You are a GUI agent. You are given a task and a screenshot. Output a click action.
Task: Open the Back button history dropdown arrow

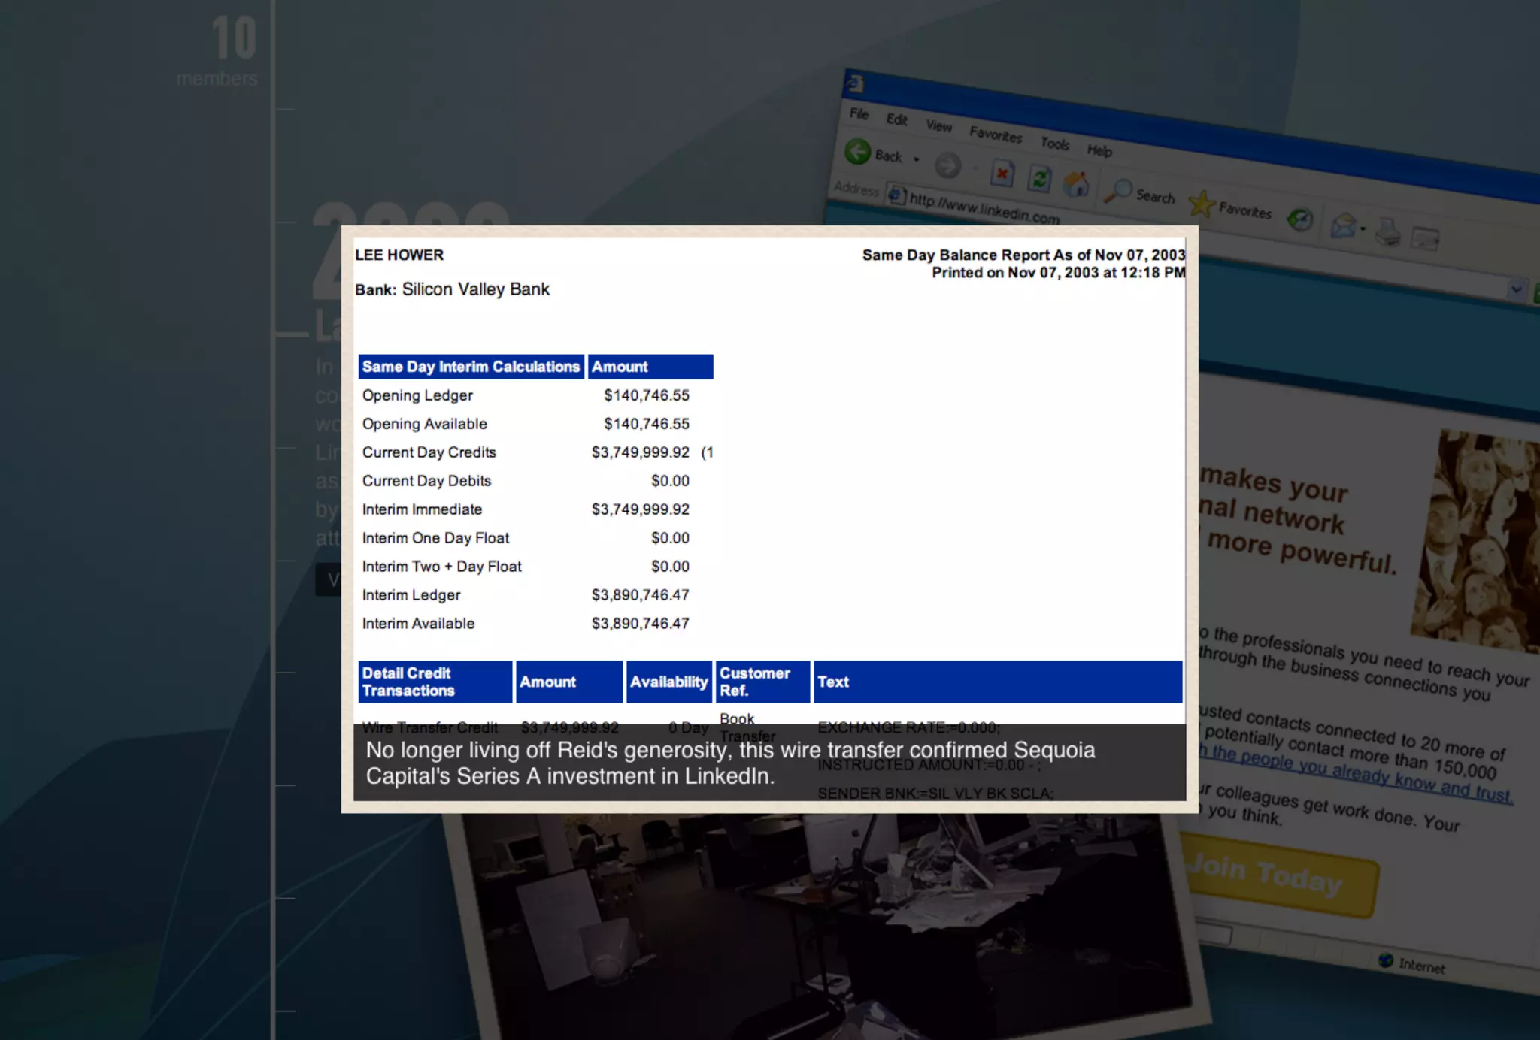pos(916,159)
